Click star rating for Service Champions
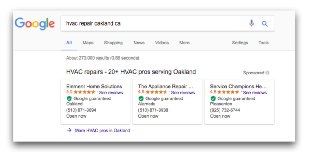Screen dimensions: 311x154 pyautogui.click(x=228, y=92)
